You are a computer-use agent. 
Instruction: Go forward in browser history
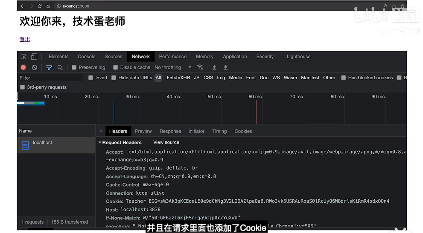point(31,6)
